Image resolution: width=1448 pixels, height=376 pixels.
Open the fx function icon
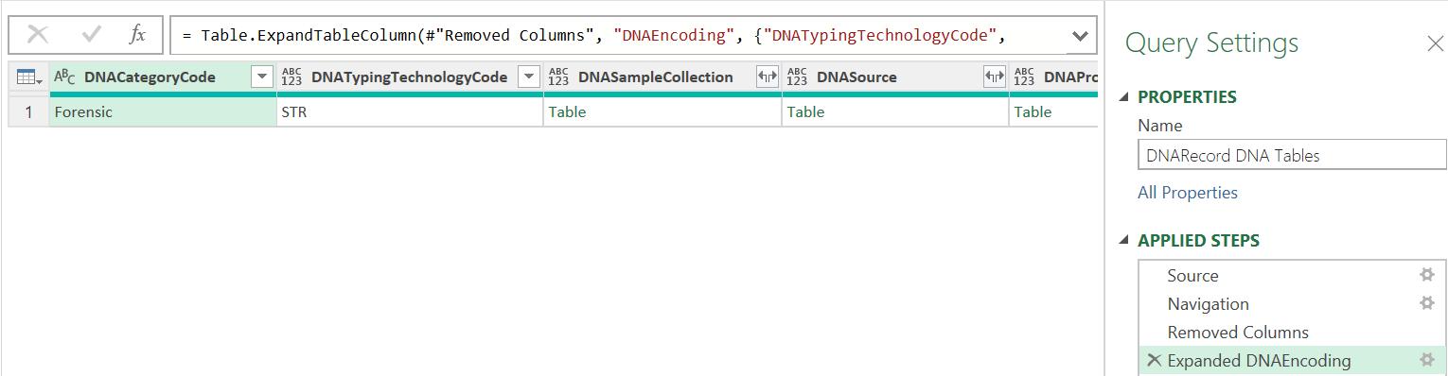click(137, 36)
